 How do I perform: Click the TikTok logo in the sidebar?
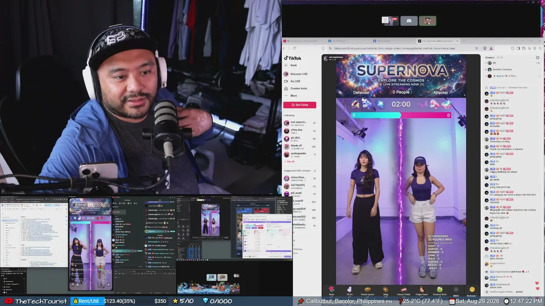pos(293,58)
